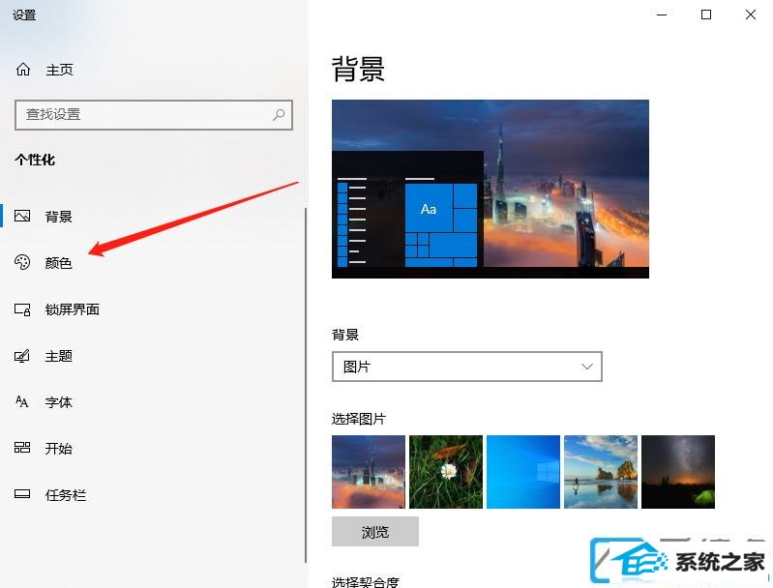
Task: Switch to 锁屏界面 section
Action: (72, 309)
